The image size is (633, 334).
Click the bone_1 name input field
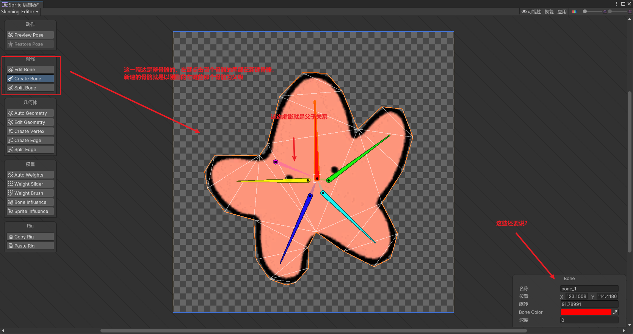point(589,289)
